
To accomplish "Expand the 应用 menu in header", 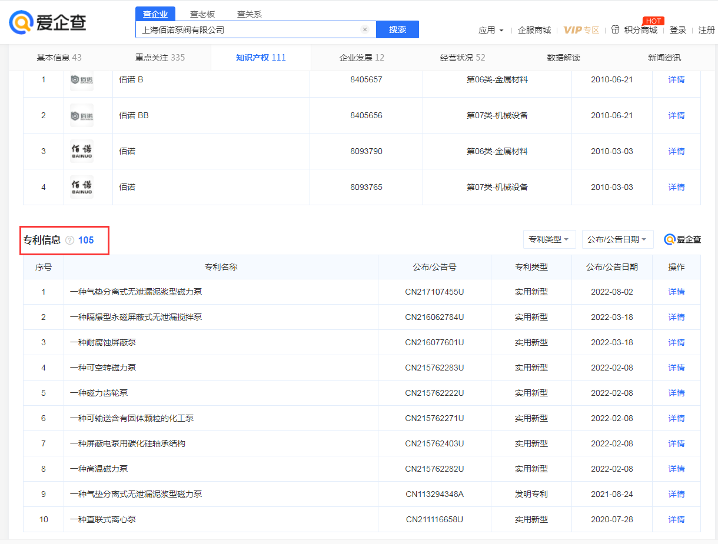I will (491, 30).
